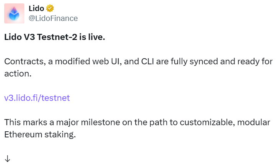Screen dimensions: 278x164
Task: Click the bold headline about Testnet-2
Action: 54,37
